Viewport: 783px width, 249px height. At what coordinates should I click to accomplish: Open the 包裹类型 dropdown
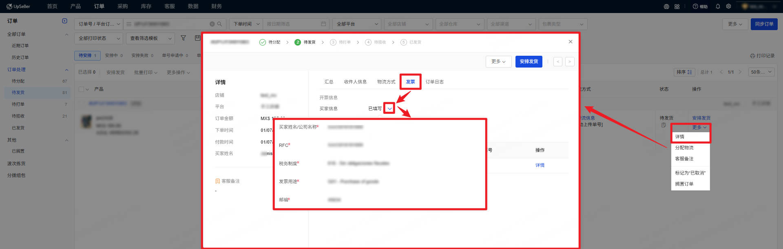pyautogui.click(x=563, y=24)
